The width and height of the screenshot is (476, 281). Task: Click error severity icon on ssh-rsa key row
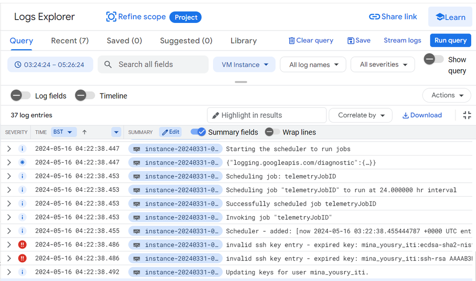(x=22, y=258)
